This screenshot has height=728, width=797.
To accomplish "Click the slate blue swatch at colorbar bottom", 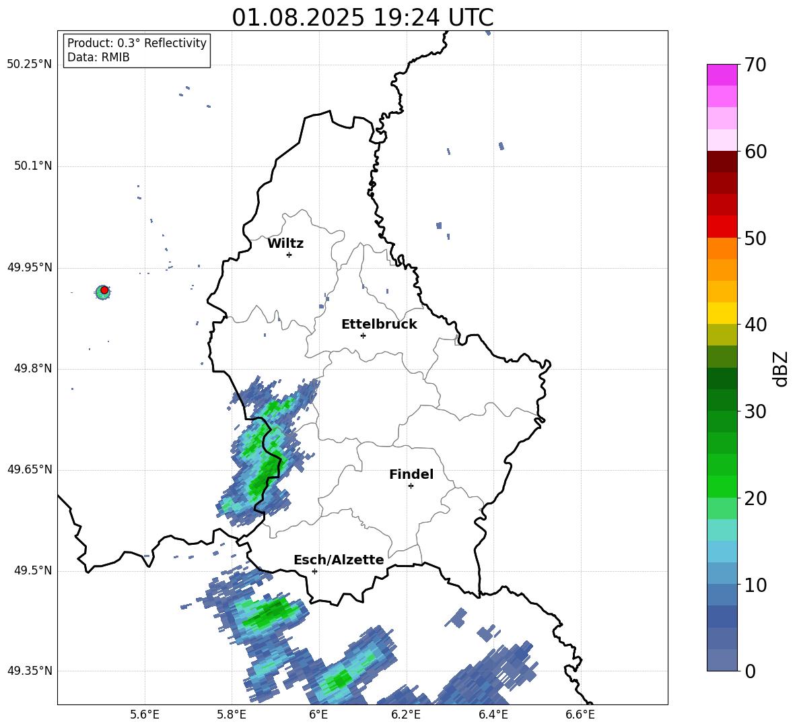I will (722, 660).
